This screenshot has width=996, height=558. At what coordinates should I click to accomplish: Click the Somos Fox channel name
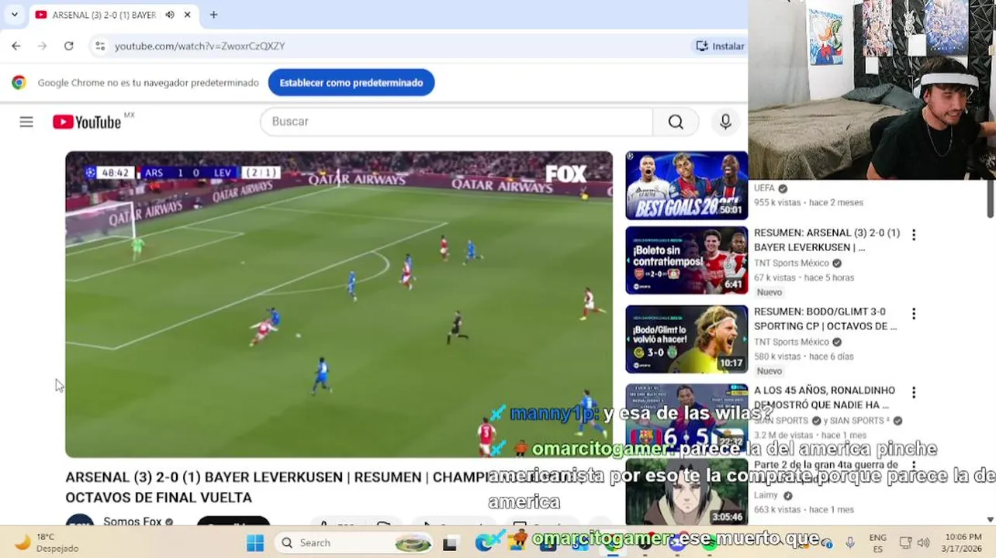point(133,522)
